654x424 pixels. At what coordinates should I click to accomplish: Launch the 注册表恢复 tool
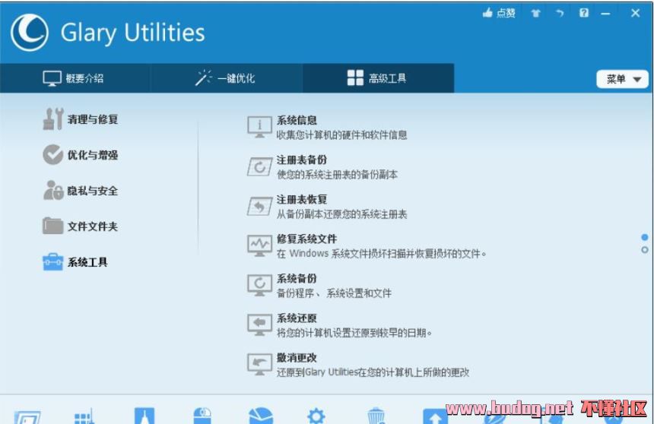327,207
